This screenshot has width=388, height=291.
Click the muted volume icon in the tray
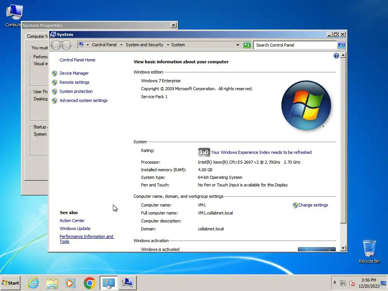click(352, 283)
